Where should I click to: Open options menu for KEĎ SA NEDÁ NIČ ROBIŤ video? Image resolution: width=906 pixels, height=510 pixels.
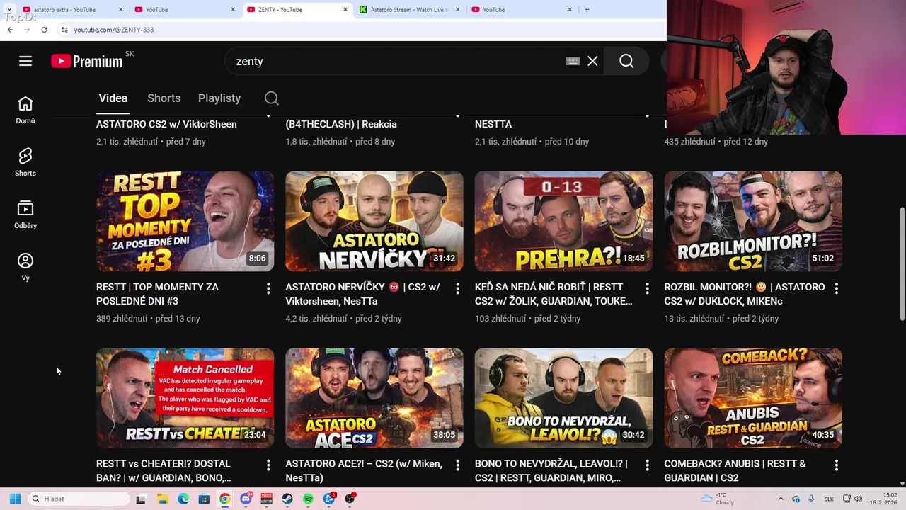point(647,288)
